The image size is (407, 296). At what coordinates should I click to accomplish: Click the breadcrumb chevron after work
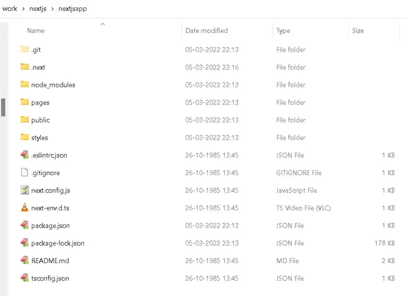point(22,9)
